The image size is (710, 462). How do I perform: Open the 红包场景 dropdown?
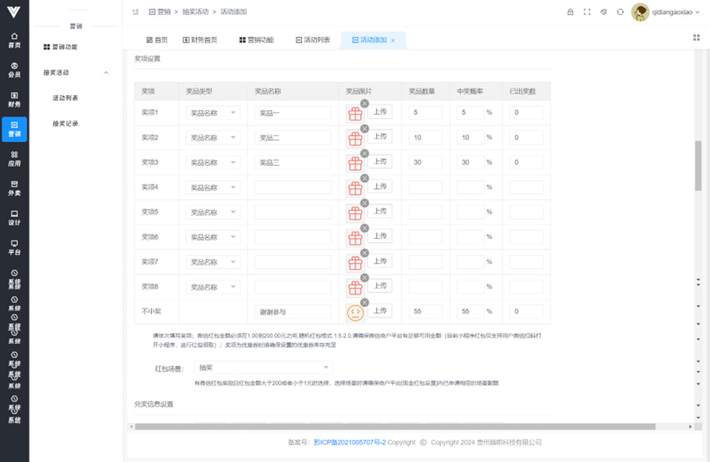(x=263, y=368)
